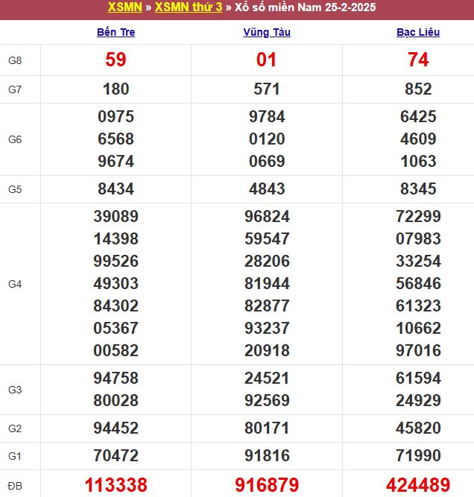Select the G4 number 07983
The width and height of the screenshot is (474, 497).
[418, 238]
